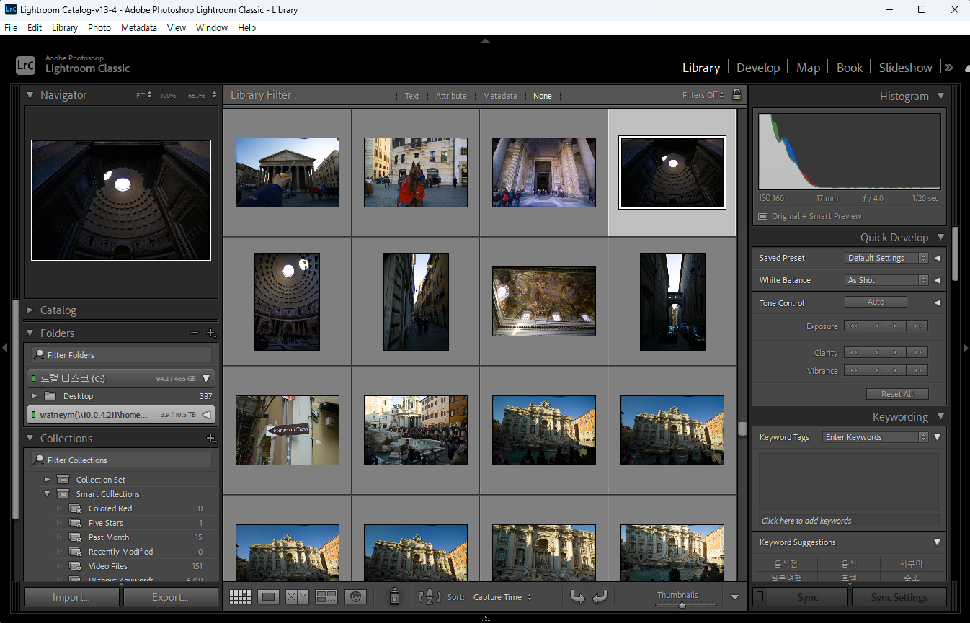The height and width of the screenshot is (623, 970).
Task: Toggle the Sync auto-sync switch
Action: point(759,597)
